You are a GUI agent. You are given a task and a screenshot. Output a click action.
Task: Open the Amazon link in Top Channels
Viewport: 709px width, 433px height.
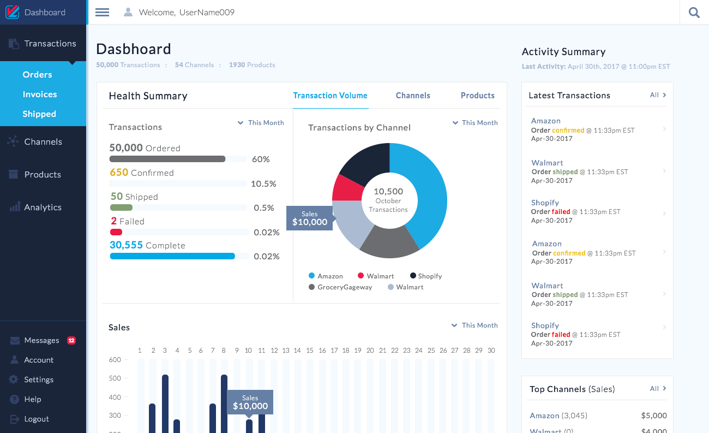tap(544, 416)
